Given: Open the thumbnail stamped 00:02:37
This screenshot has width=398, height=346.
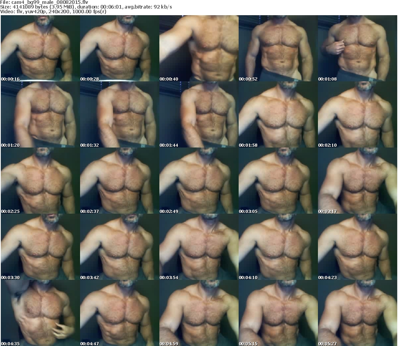Looking at the screenshot, I should click(x=120, y=181).
